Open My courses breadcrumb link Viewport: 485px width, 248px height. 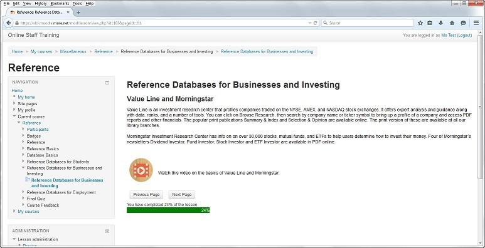(x=41, y=51)
